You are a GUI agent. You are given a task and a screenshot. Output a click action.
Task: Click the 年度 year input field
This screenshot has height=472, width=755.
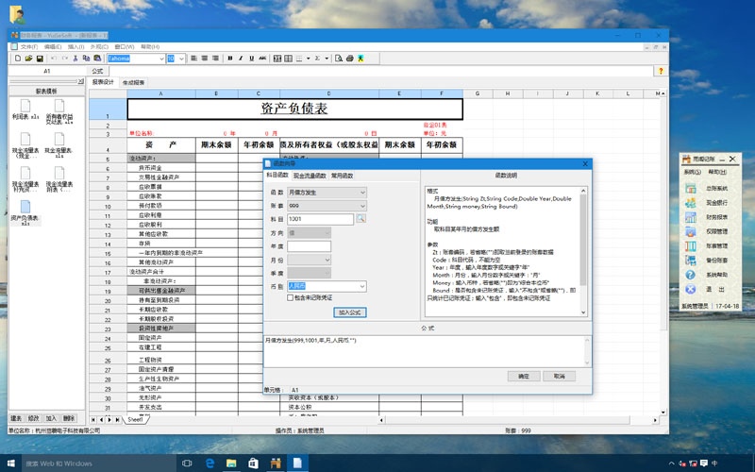click(310, 245)
